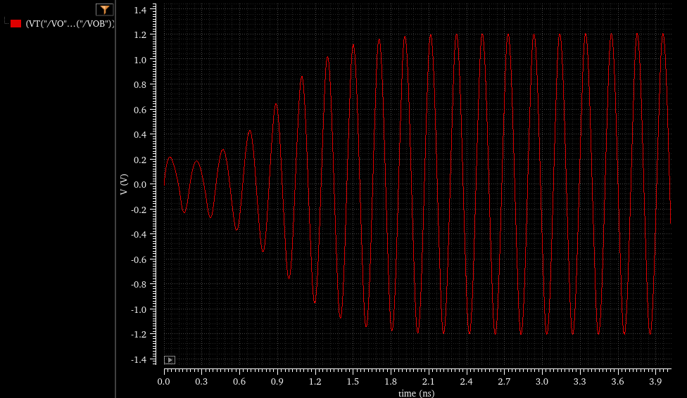The image size is (687, 398).
Task: Click the 0.0 tick label on the time axis
Action: pyautogui.click(x=163, y=381)
